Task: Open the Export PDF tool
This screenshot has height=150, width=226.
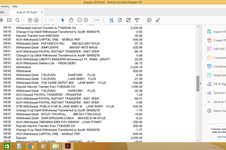Action: click(x=216, y=32)
